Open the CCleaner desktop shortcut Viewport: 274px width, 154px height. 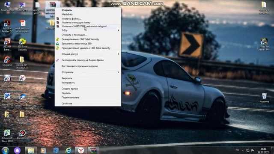(7, 61)
